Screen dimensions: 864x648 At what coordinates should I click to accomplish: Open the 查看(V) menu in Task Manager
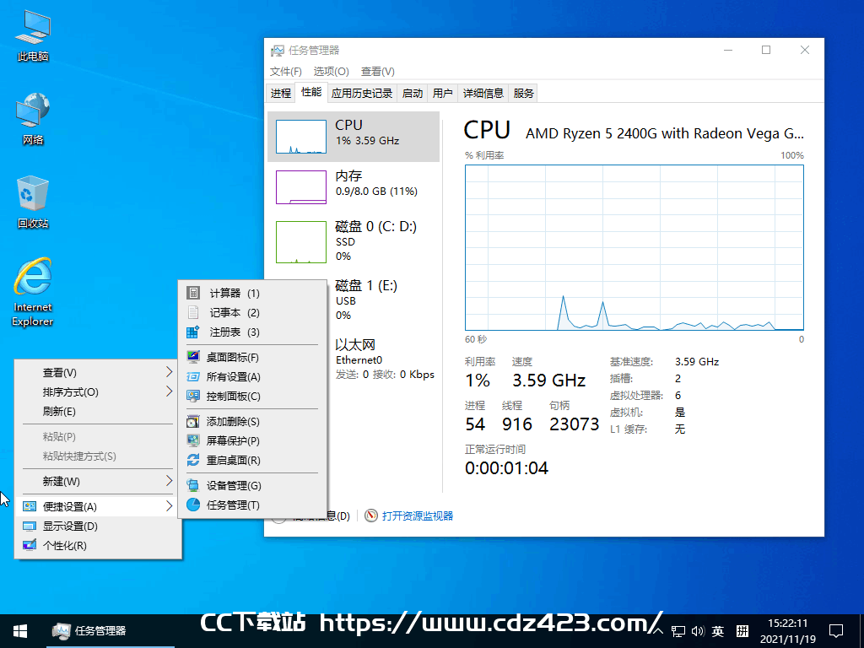(377, 72)
